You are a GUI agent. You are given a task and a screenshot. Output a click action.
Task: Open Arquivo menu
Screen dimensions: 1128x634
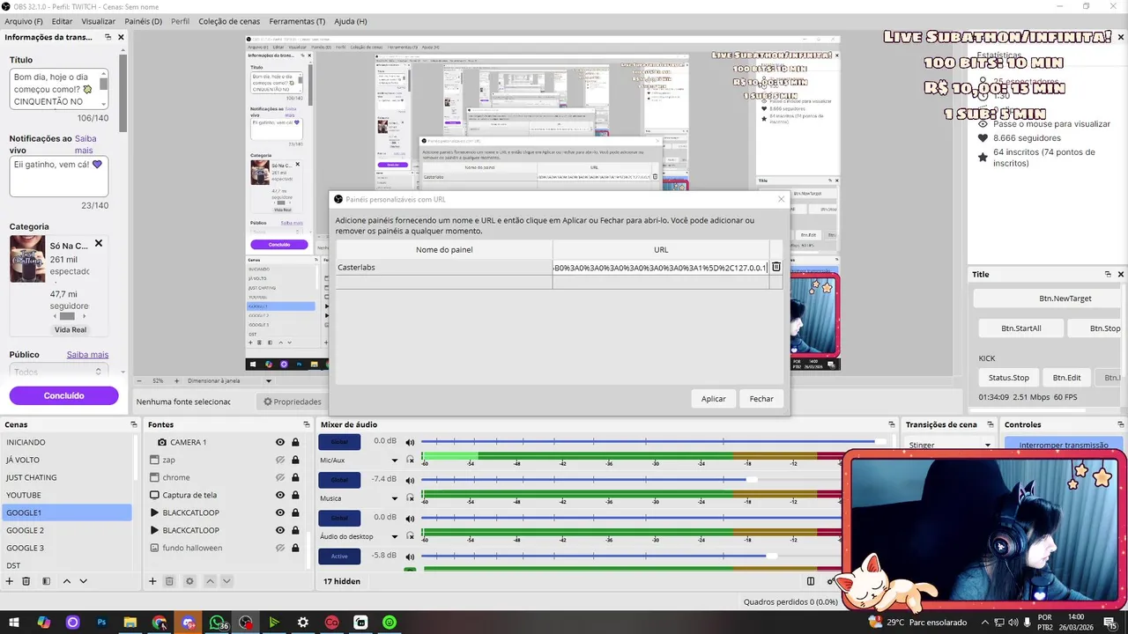coord(24,21)
